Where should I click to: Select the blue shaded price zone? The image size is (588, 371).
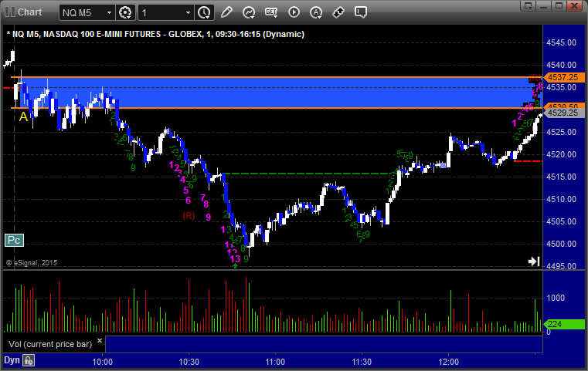click(277, 93)
